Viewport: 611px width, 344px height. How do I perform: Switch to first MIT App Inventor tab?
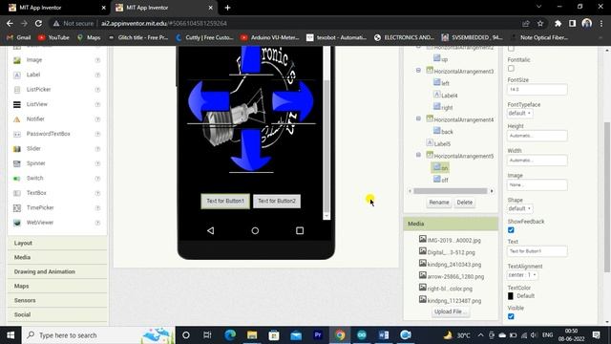click(56, 8)
